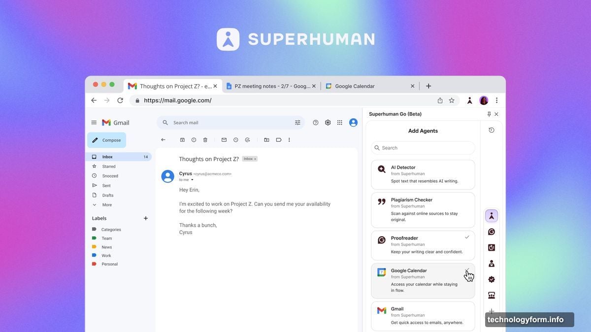Open the Inbox folder
The image size is (591, 332).
point(120,157)
